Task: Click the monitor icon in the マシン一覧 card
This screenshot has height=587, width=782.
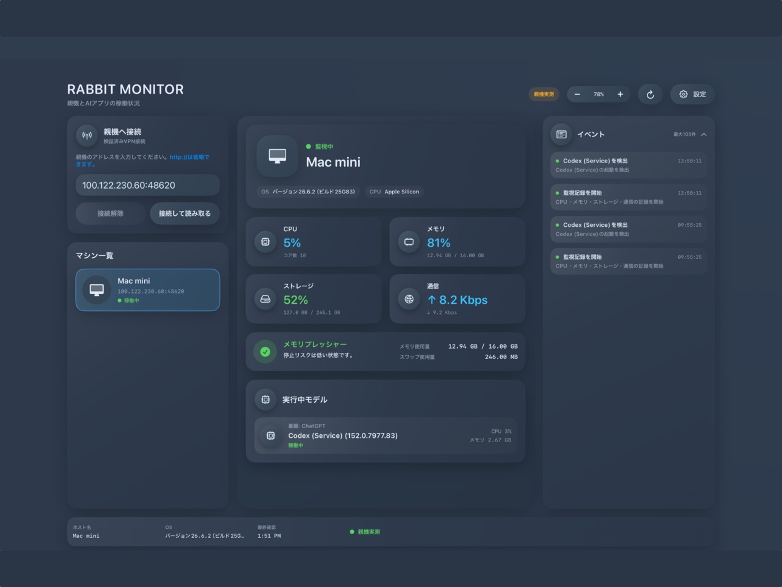Action: [97, 290]
